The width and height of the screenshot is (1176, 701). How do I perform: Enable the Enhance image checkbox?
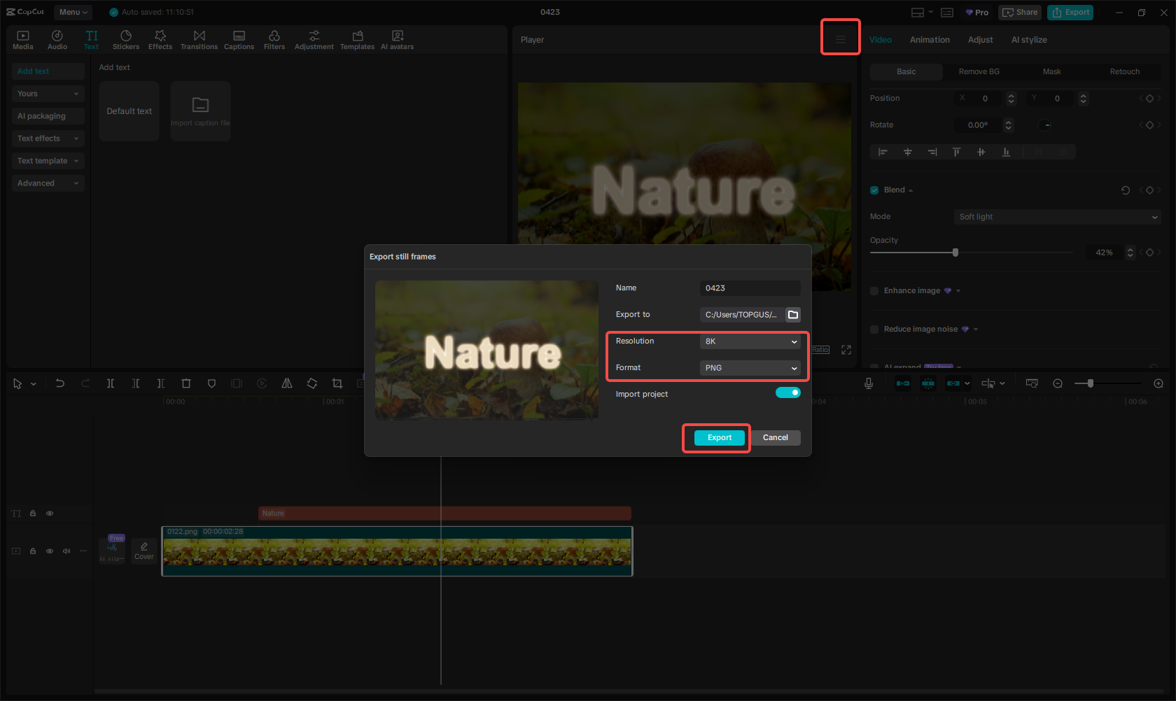pos(874,291)
